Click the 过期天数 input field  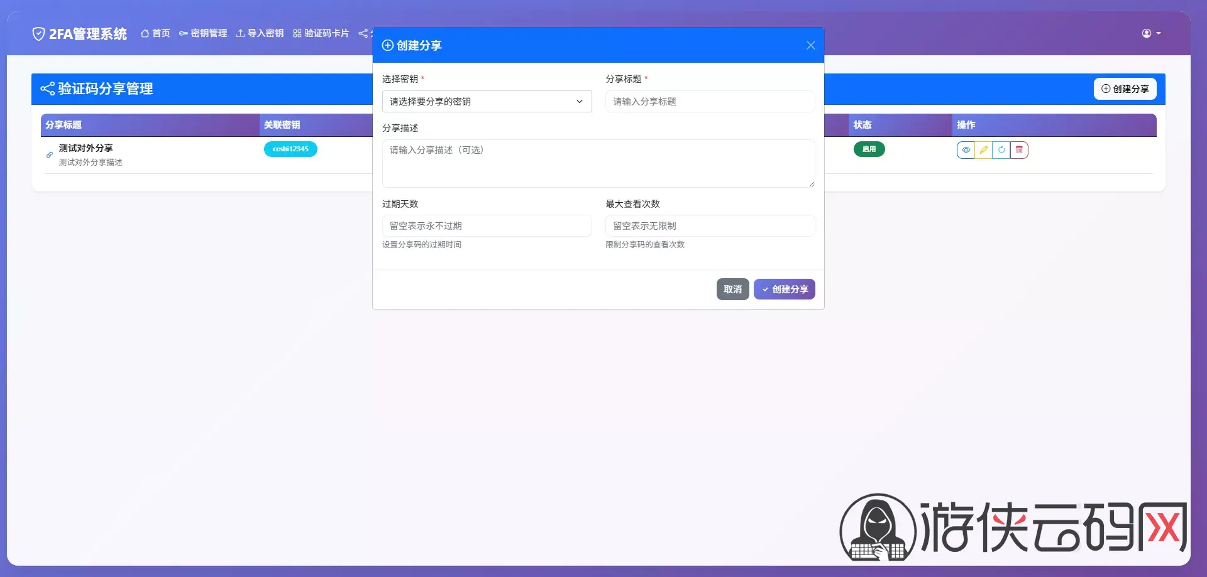[x=487, y=226]
